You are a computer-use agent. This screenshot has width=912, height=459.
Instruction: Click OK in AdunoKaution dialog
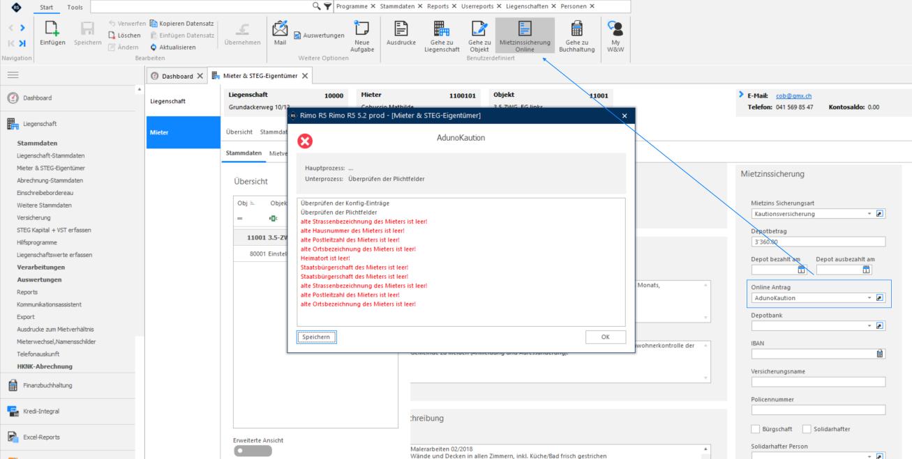click(x=605, y=337)
